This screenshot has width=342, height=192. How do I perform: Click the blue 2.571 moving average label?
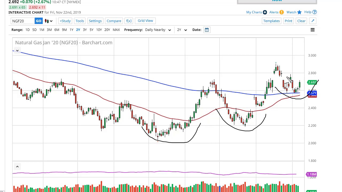[x=312, y=93]
